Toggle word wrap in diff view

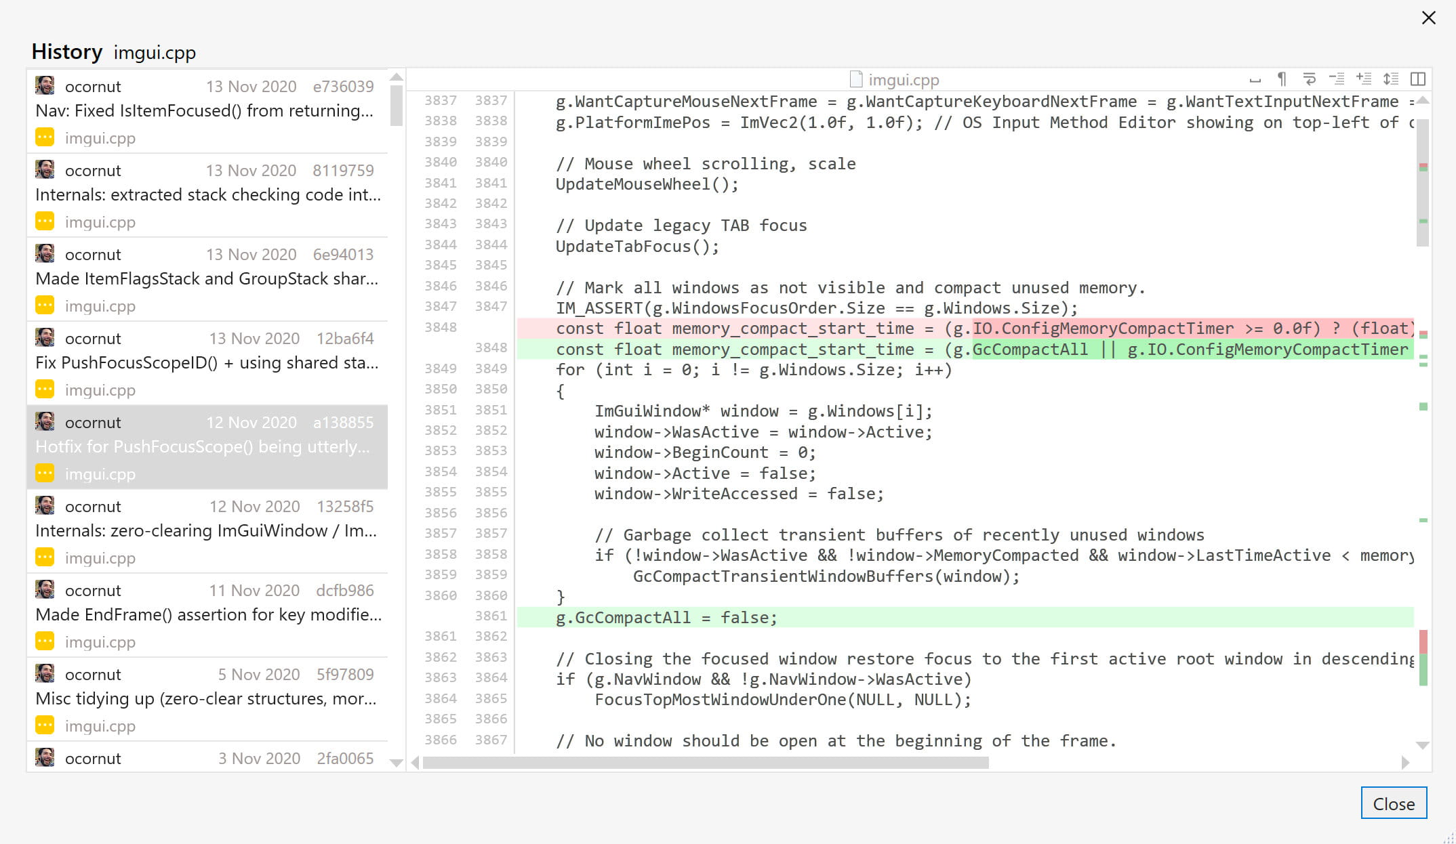pos(1309,79)
